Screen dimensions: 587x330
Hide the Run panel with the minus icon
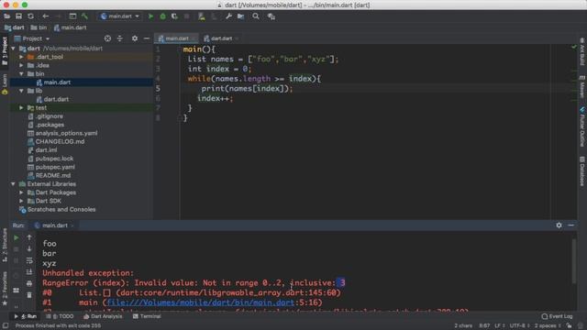coord(570,225)
